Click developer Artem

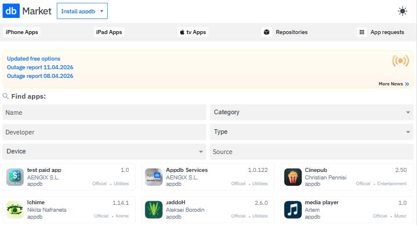(312, 209)
